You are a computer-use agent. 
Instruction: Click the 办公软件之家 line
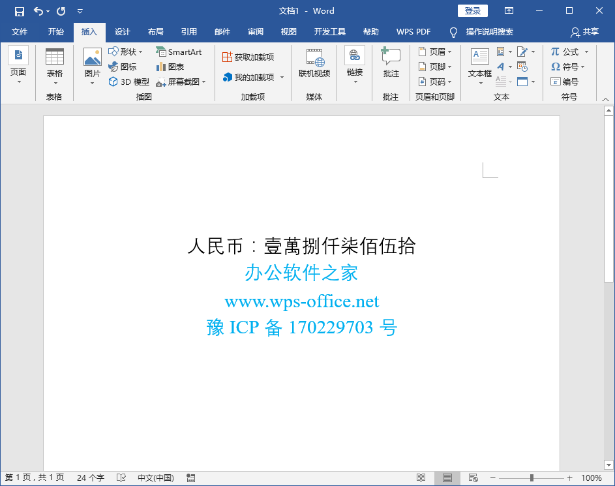coord(301,273)
